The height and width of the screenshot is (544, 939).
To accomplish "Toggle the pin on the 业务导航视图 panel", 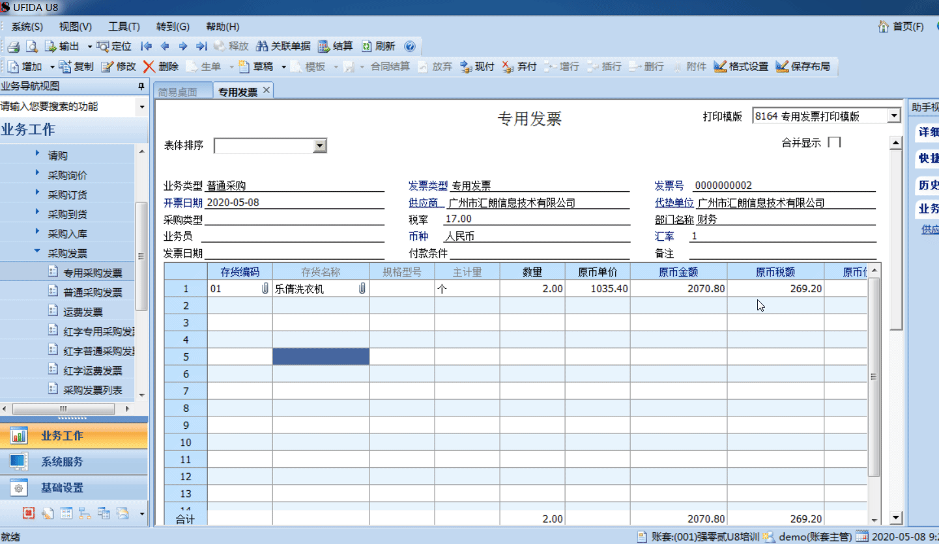I will pos(141,87).
